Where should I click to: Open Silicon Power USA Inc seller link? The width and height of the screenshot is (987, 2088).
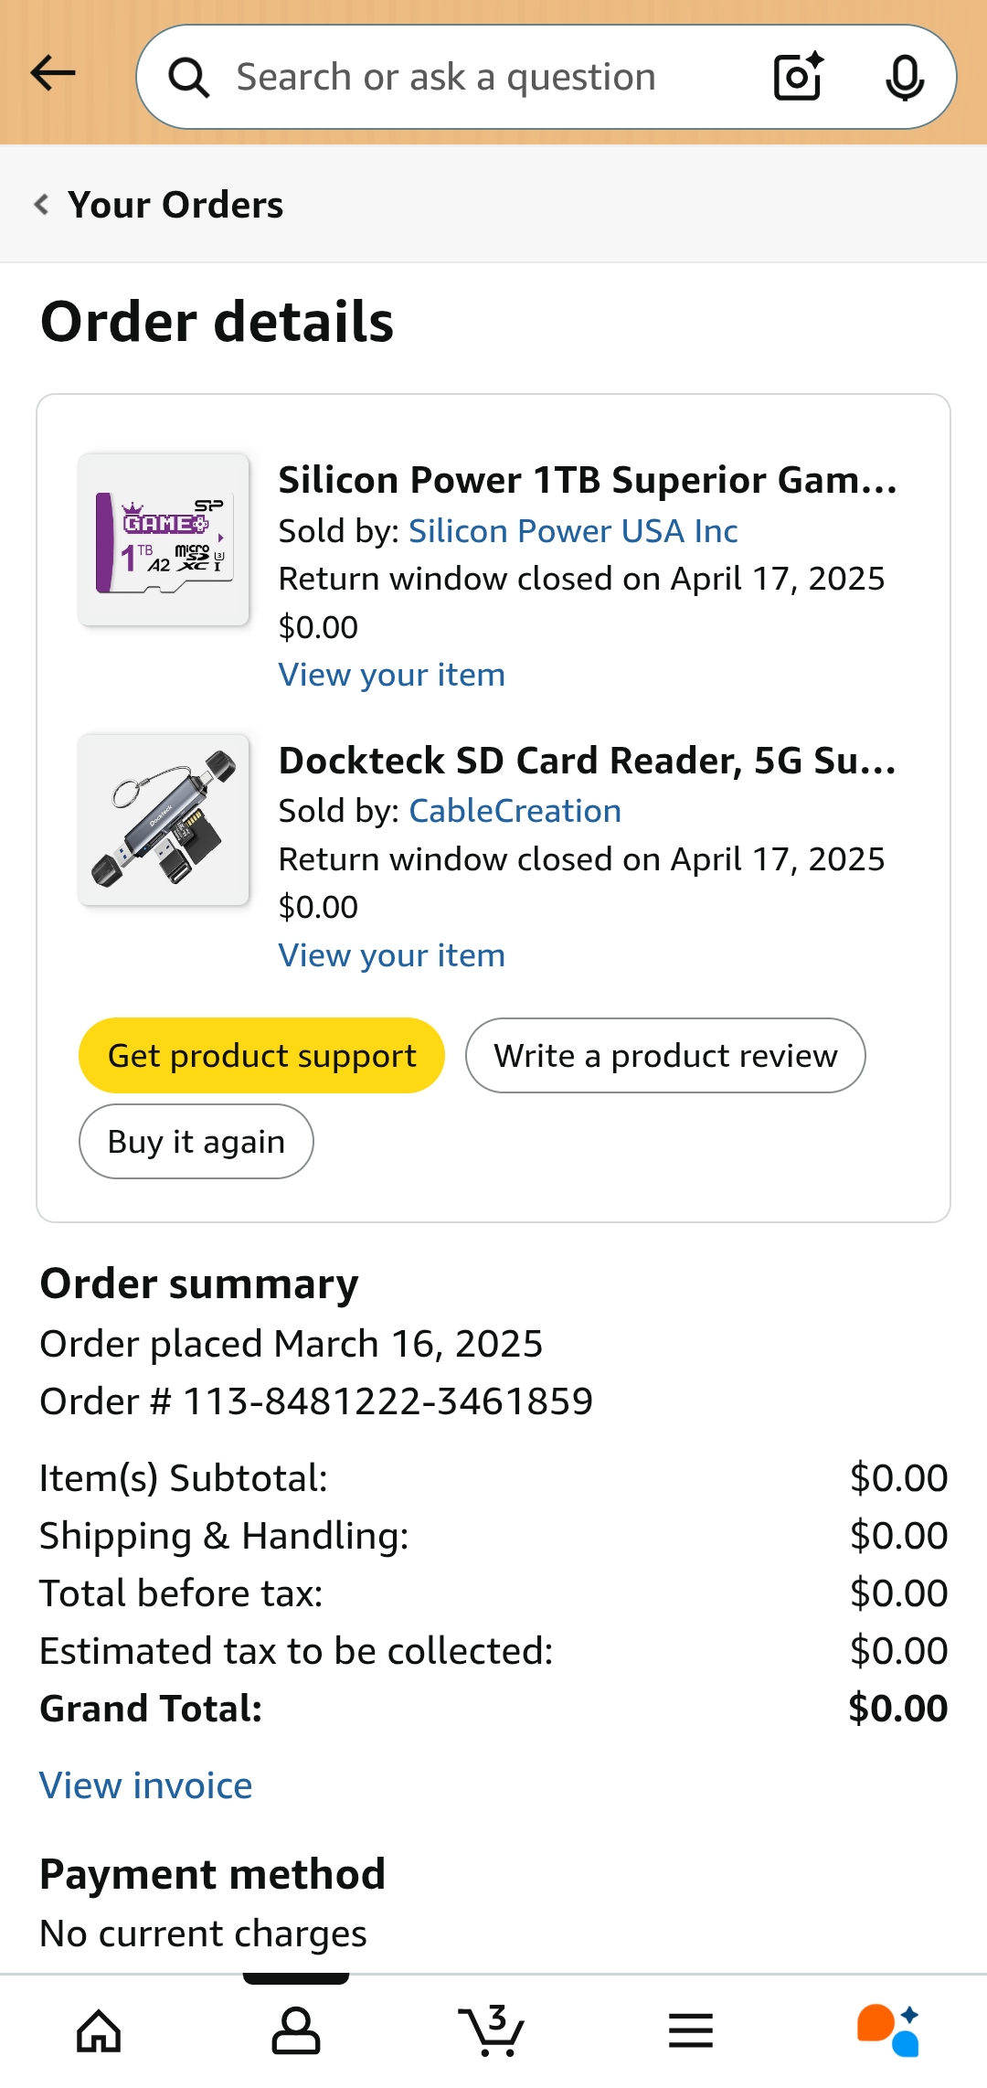pos(573,531)
